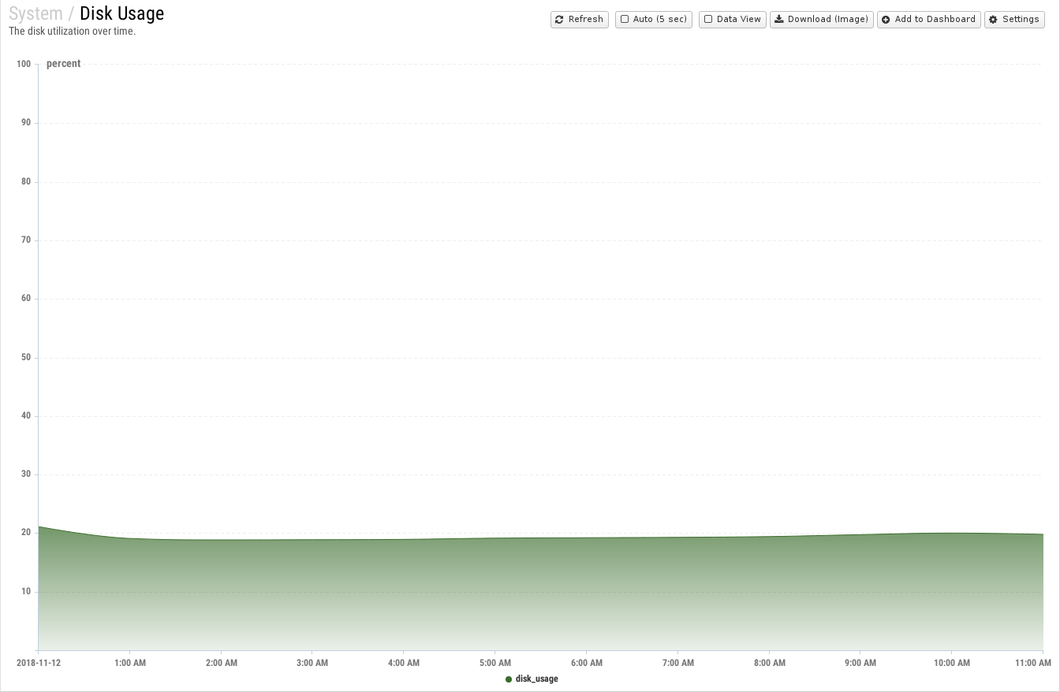Toggle the disk_usage legend label

536,679
